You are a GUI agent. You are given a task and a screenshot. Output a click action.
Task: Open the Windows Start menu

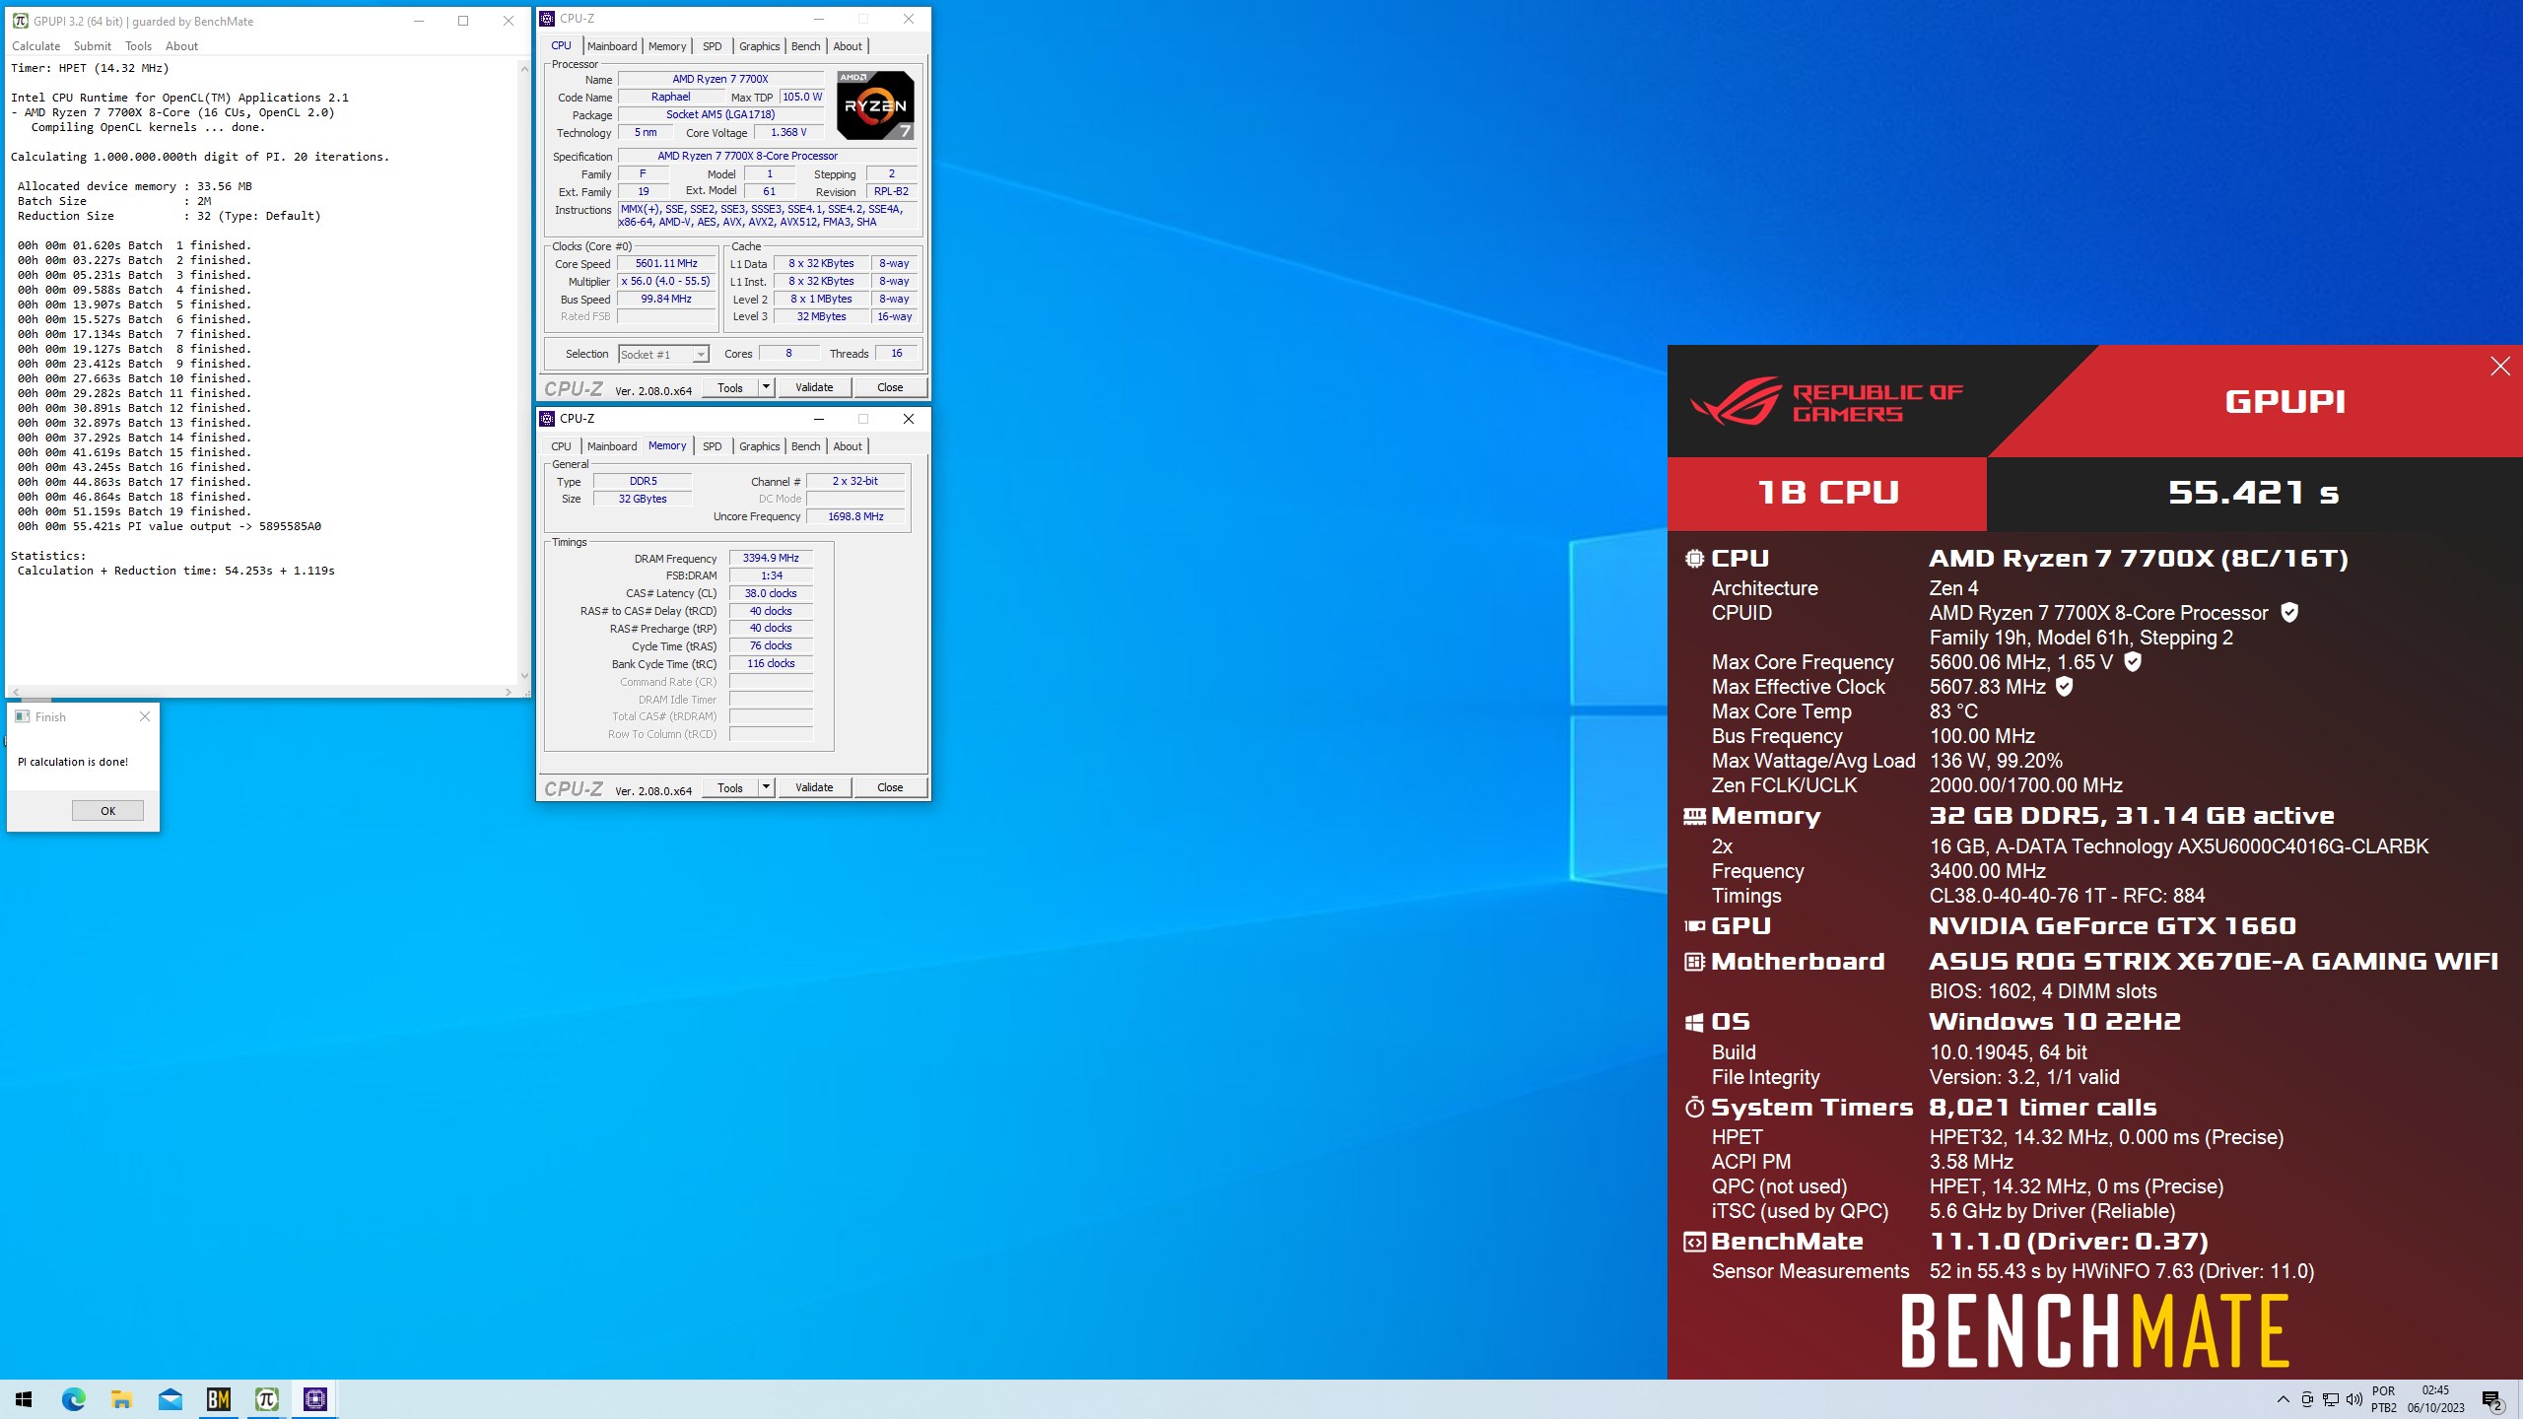click(x=24, y=1399)
